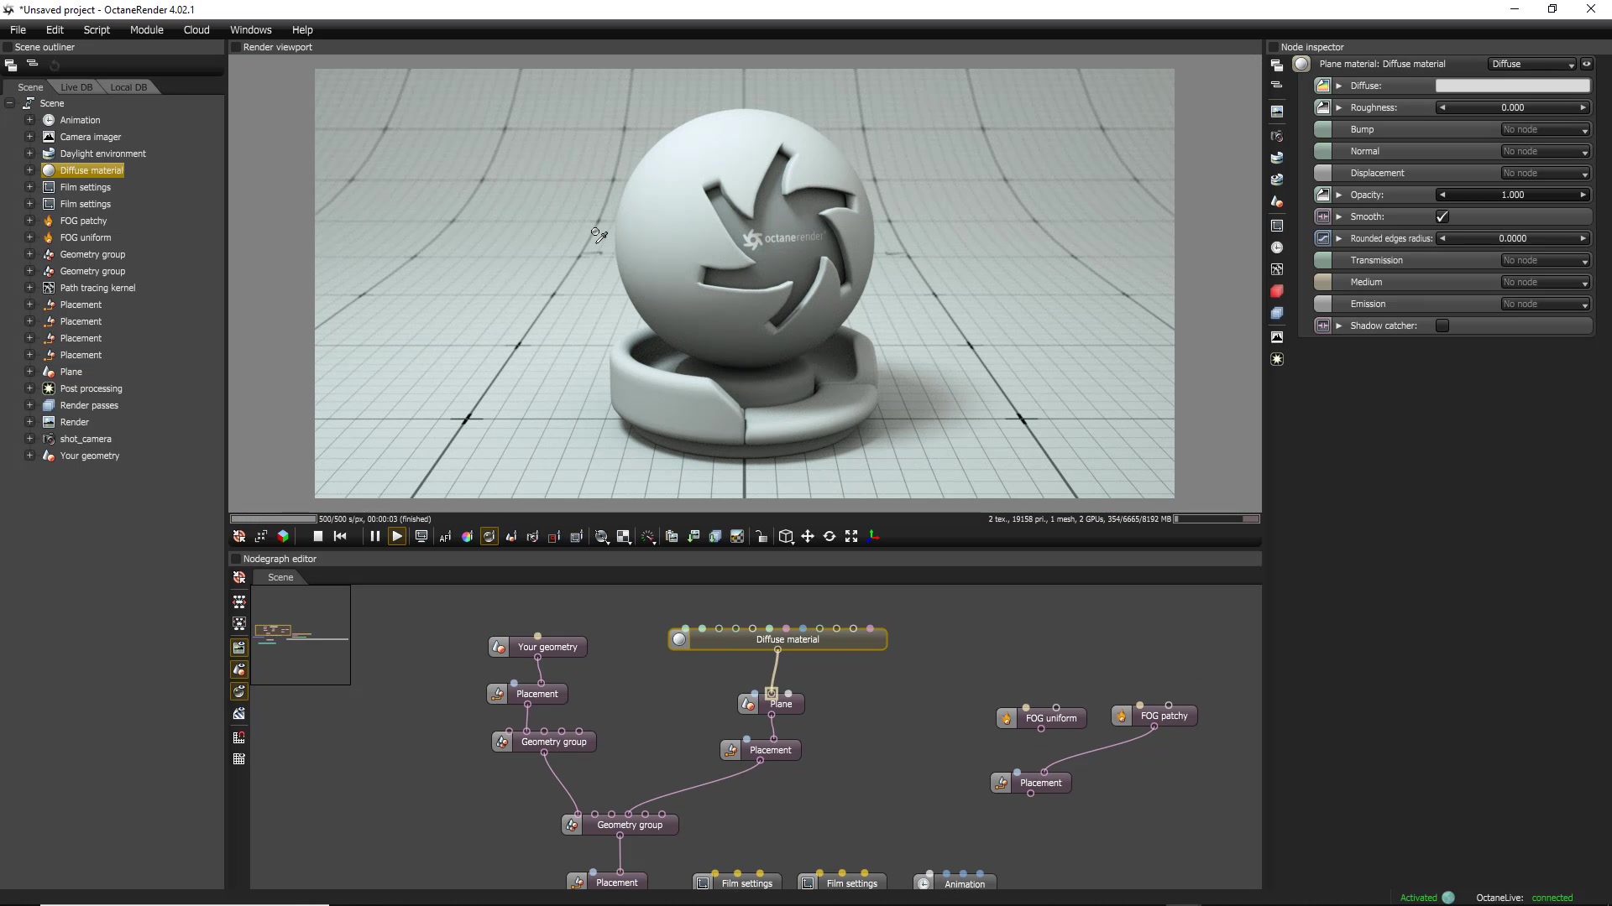
Task: Select the camera target picker icon
Action: (532, 537)
